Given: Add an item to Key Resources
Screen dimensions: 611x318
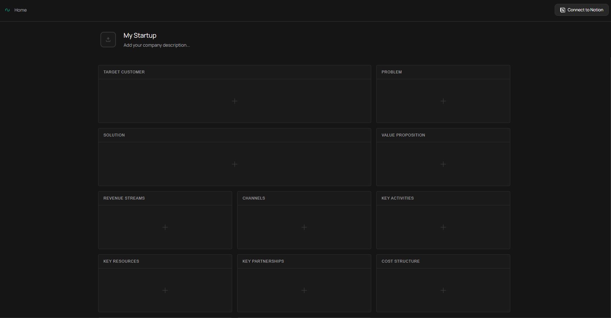Looking at the screenshot, I should click(x=165, y=290).
